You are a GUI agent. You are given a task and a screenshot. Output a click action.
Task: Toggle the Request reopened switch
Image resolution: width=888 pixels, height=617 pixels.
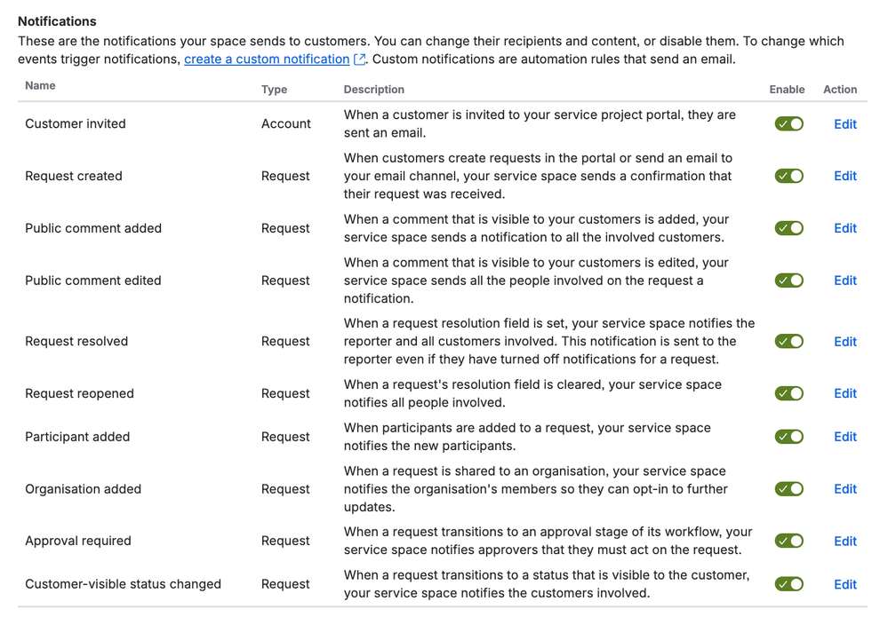788,393
